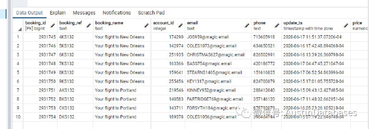Viewport: 369px width, 129px height.
Task: Click edit pencil icon on booking_id column
Action: pyautogui.click(x=53, y=26)
